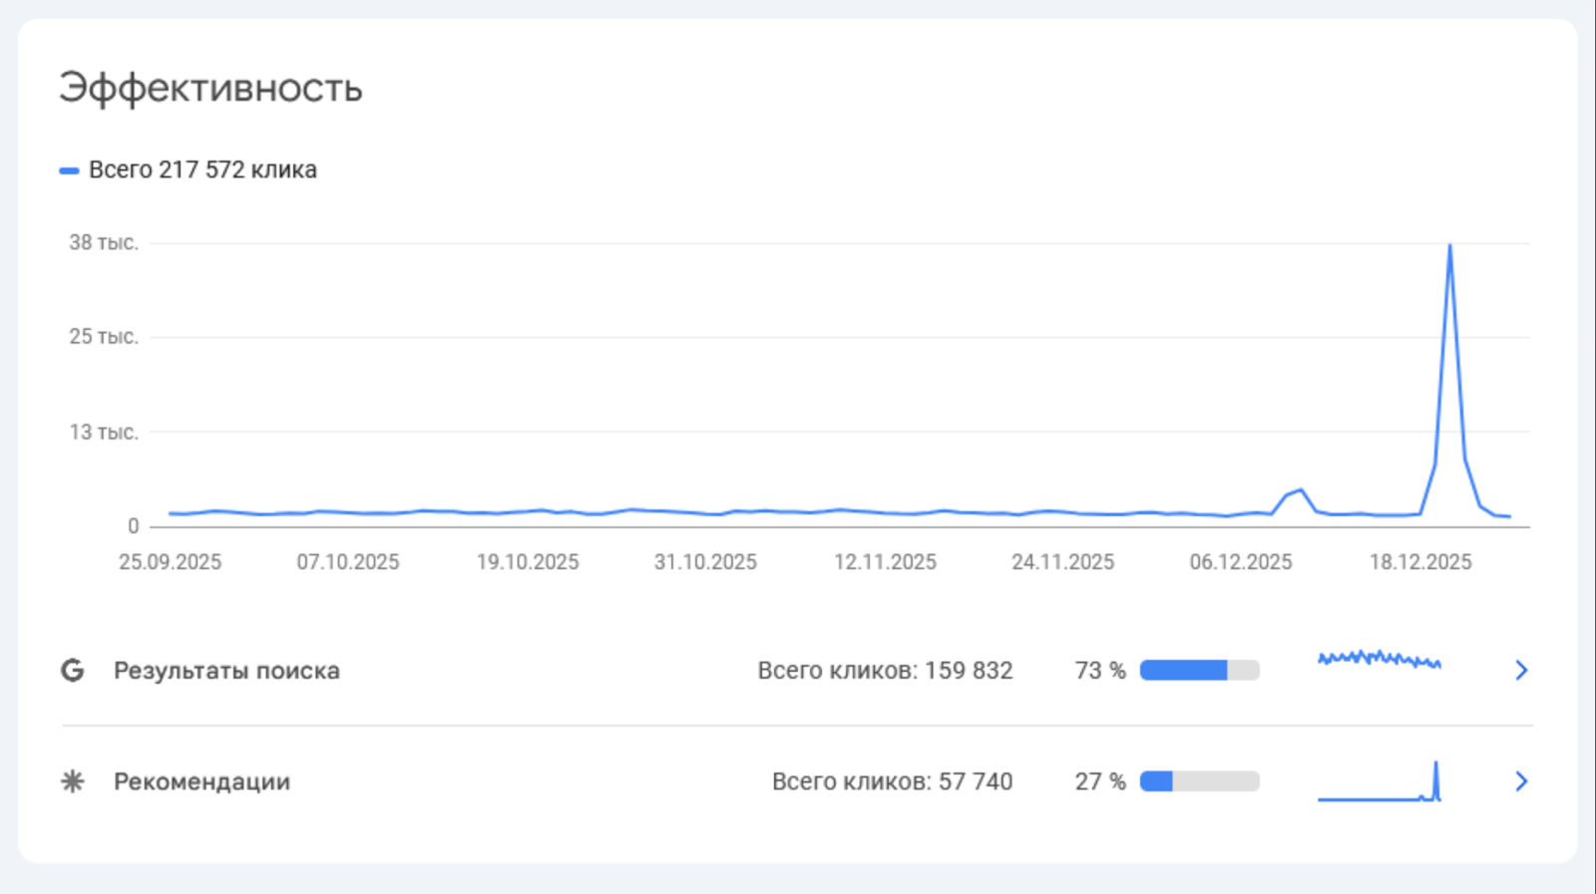Viewport: 1596px width, 894px height.
Task: Open the Результаты поиска row label
Action: 226,671
